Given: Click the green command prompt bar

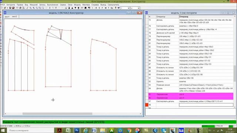Looking at the screenshot, I should pos(119,122).
